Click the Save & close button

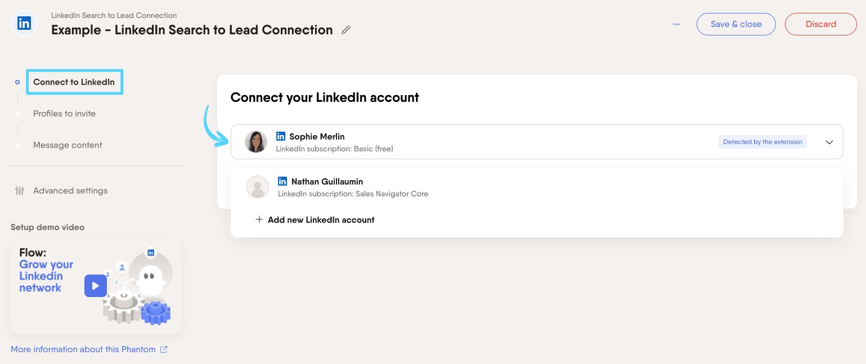(x=736, y=24)
